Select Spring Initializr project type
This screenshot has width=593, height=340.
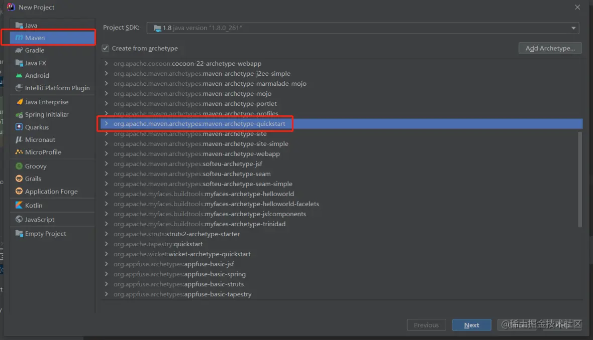(53, 114)
